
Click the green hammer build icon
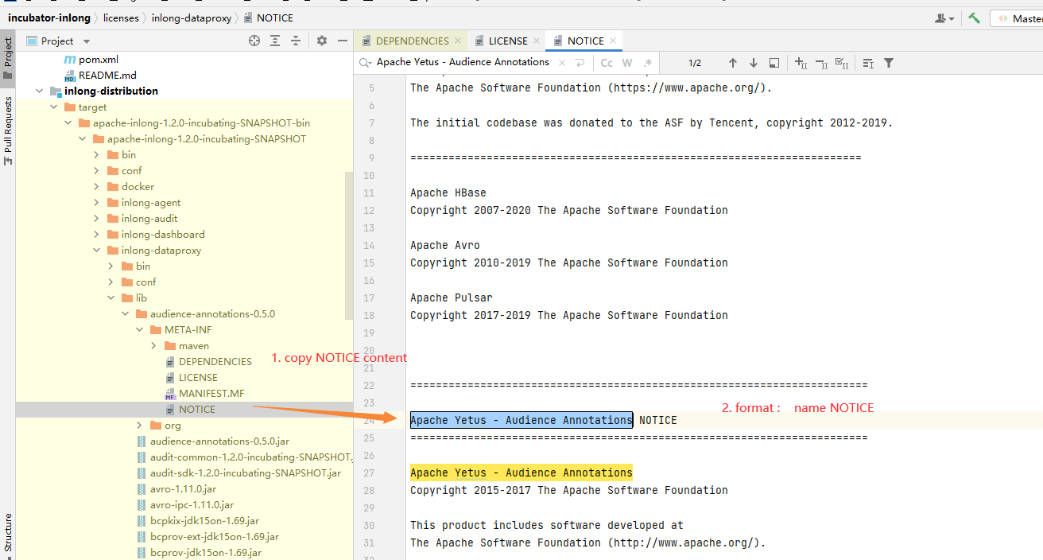974,18
